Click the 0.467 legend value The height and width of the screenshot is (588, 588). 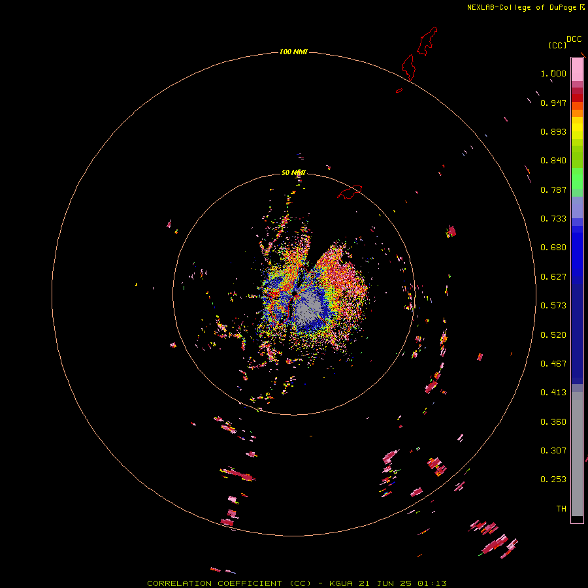pos(553,364)
